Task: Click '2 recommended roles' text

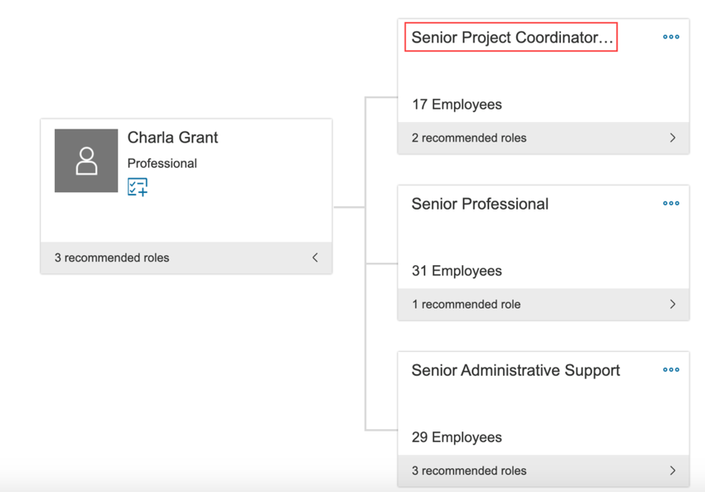Action: click(x=469, y=138)
